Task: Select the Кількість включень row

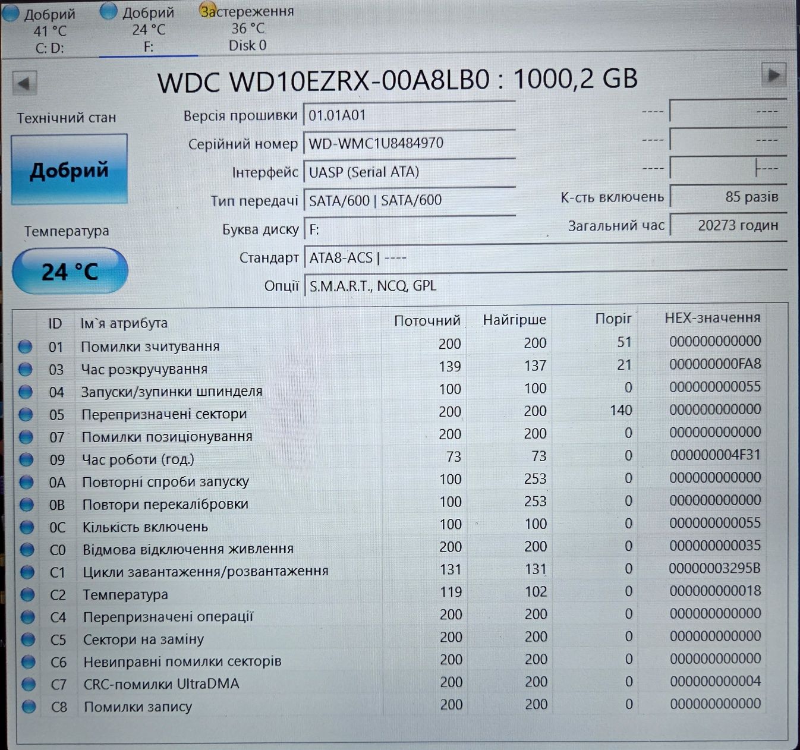Action: click(389, 525)
